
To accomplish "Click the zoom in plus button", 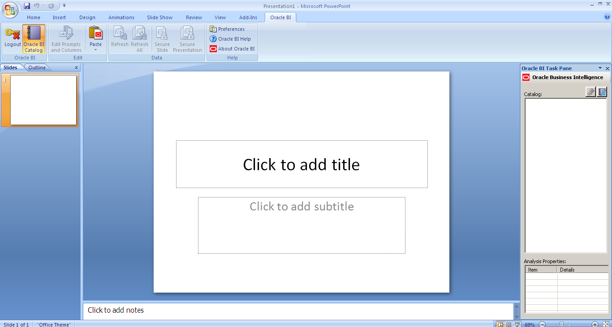I will tap(595, 324).
